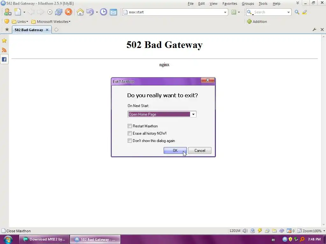Open the Favorites menu
The image size is (326, 244).
point(230,3)
